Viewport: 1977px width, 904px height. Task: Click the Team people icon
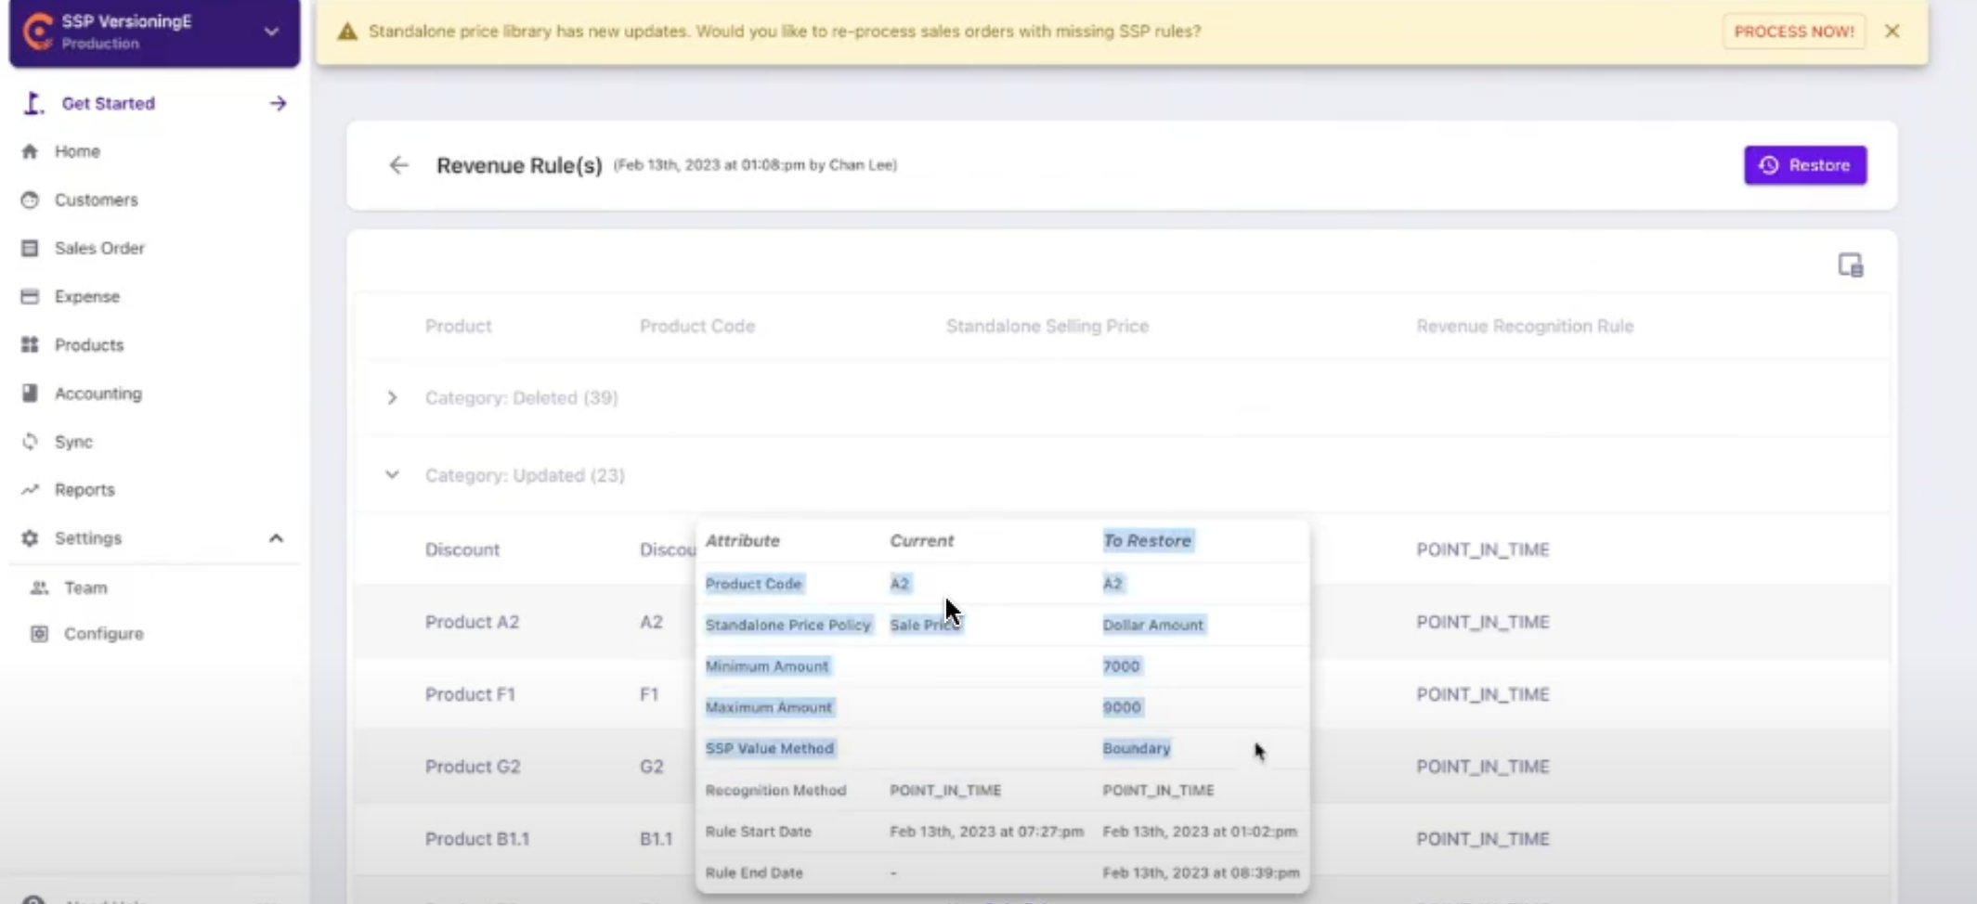point(39,588)
